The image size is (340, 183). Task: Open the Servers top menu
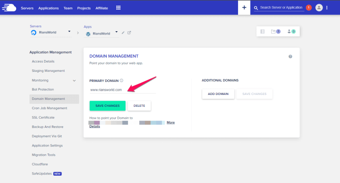[27, 8]
